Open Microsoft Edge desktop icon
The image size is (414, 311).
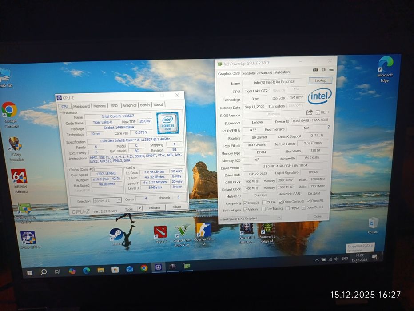385,69
